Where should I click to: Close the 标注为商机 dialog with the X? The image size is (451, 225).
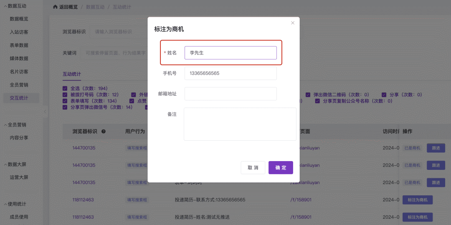(x=293, y=23)
